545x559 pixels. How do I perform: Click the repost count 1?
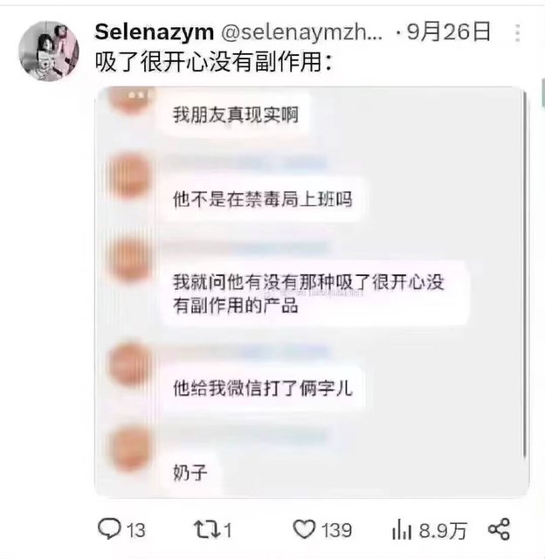[228, 530]
